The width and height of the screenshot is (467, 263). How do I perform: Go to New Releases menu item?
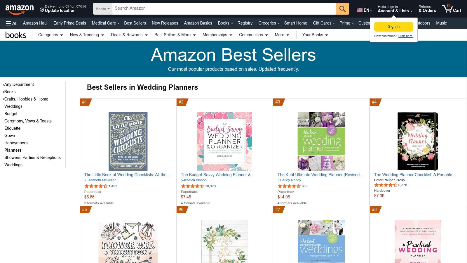coord(165,23)
